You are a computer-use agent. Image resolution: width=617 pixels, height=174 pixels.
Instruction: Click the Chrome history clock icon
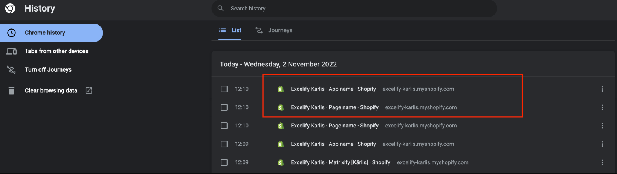coord(12,33)
